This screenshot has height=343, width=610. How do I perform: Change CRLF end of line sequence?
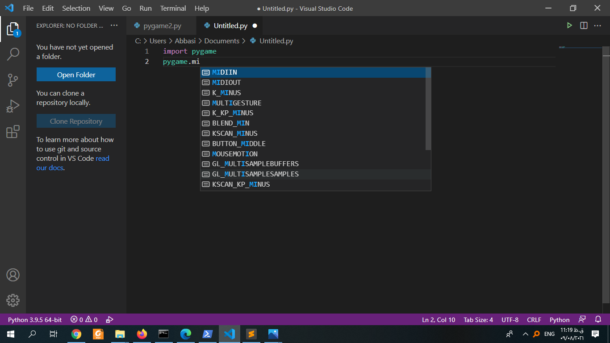tap(534, 320)
